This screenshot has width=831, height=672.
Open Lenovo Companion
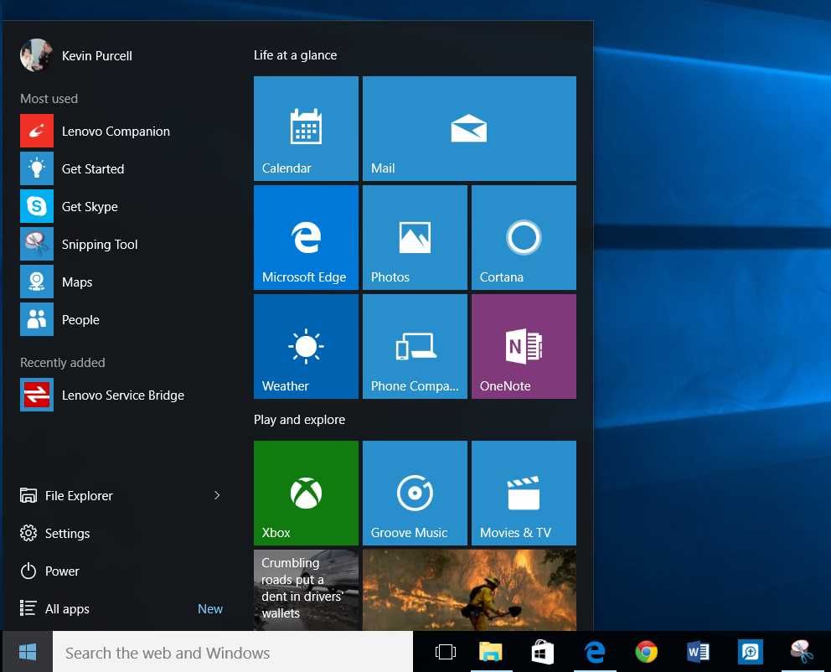(115, 131)
